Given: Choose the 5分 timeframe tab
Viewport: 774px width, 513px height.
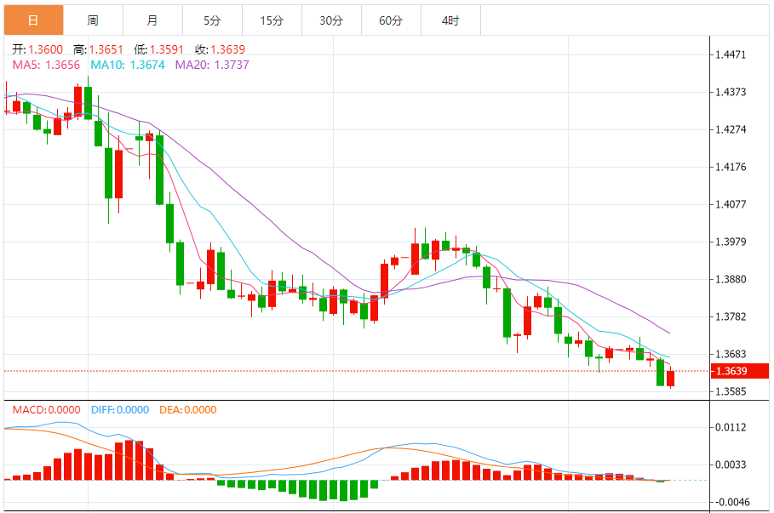Looking at the screenshot, I should [213, 20].
